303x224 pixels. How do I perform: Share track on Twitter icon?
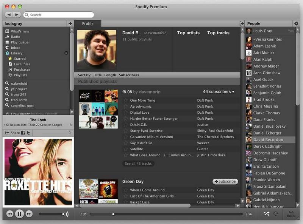click(28, 133)
